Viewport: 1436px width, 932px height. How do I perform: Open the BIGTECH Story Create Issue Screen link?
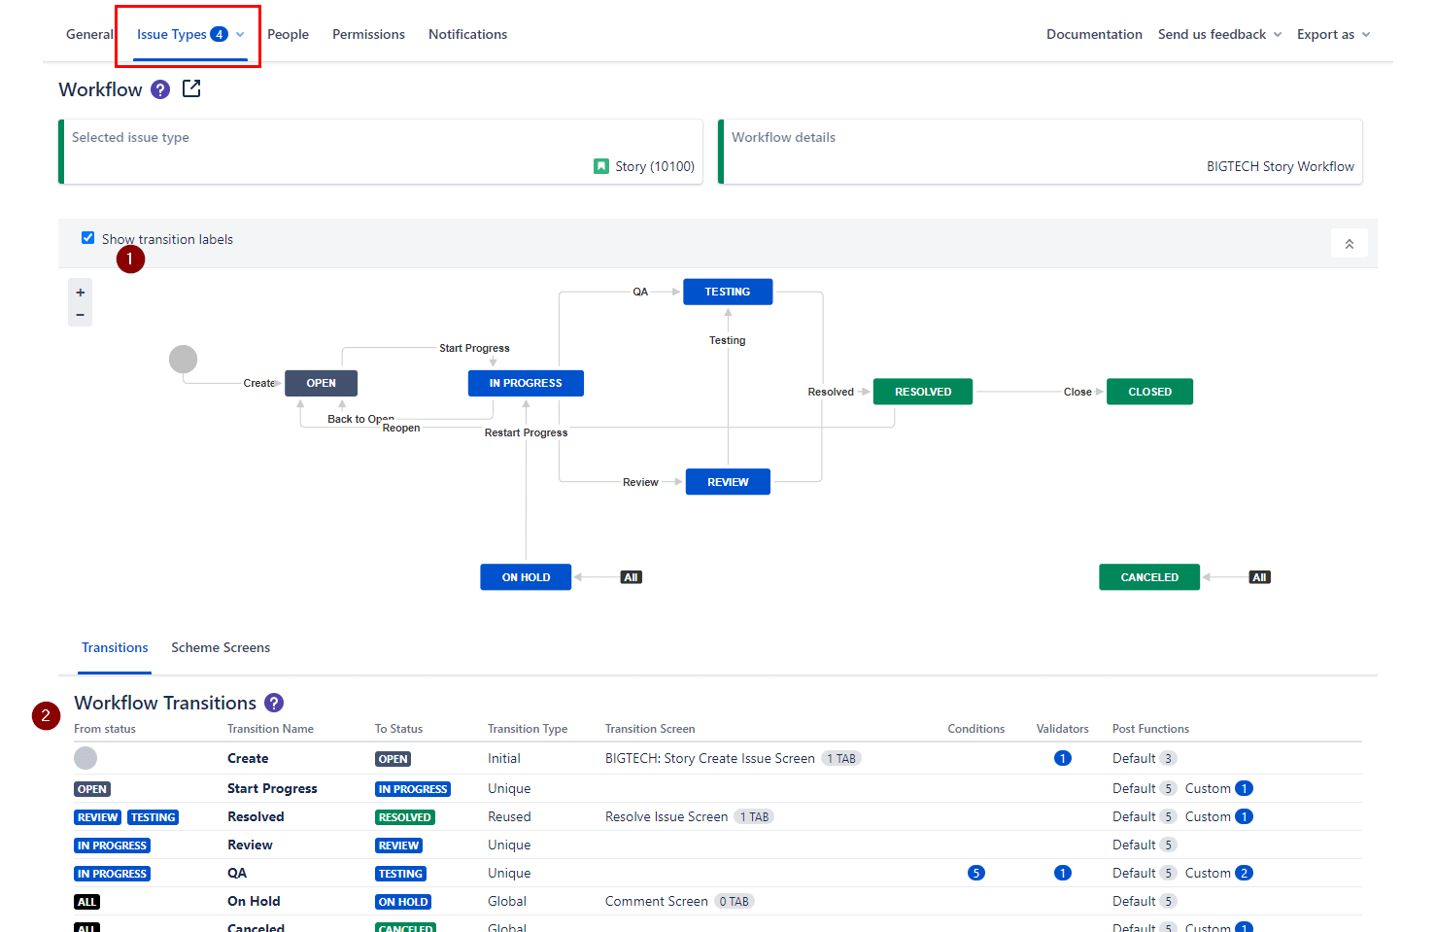click(x=709, y=758)
